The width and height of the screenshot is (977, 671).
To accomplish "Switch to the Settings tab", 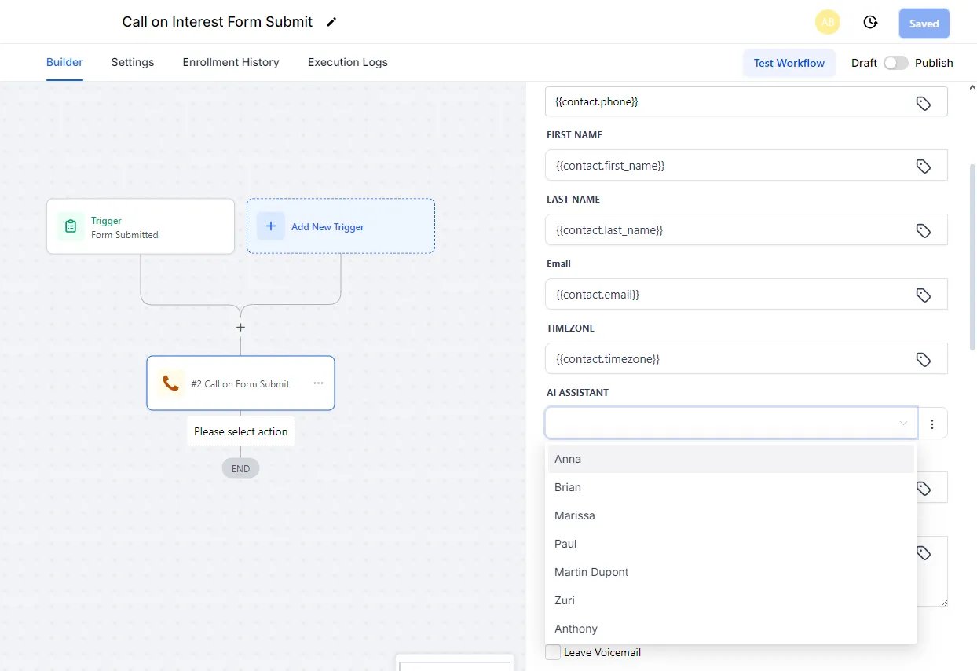I will point(133,62).
